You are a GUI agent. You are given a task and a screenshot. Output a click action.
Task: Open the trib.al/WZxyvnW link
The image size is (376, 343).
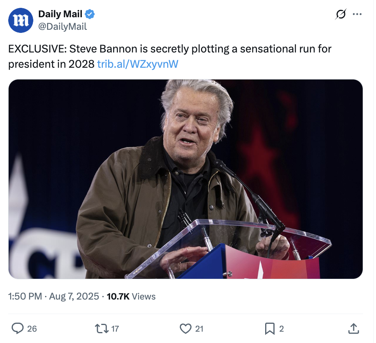click(137, 64)
